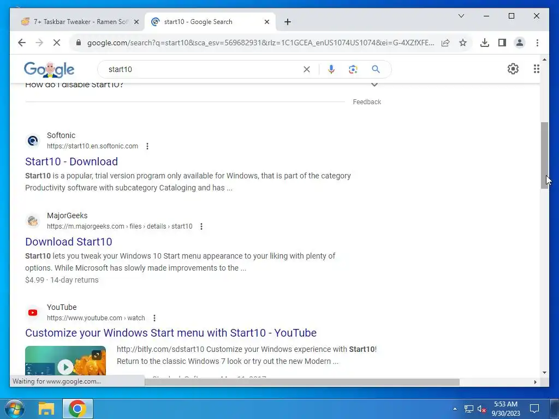Click the Softonic site favicon

point(33,141)
